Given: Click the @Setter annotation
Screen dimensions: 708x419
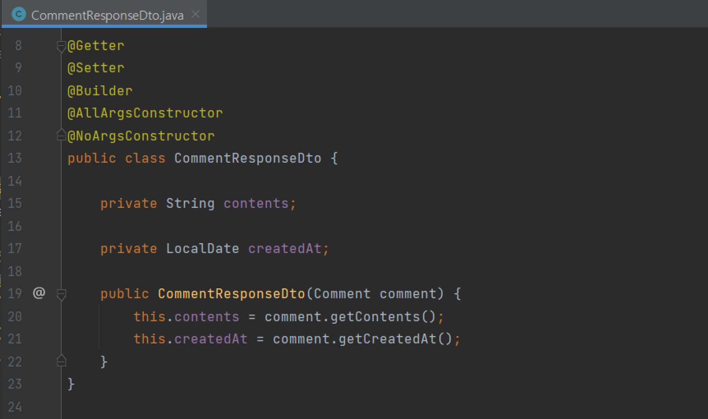Looking at the screenshot, I should pos(96,68).
